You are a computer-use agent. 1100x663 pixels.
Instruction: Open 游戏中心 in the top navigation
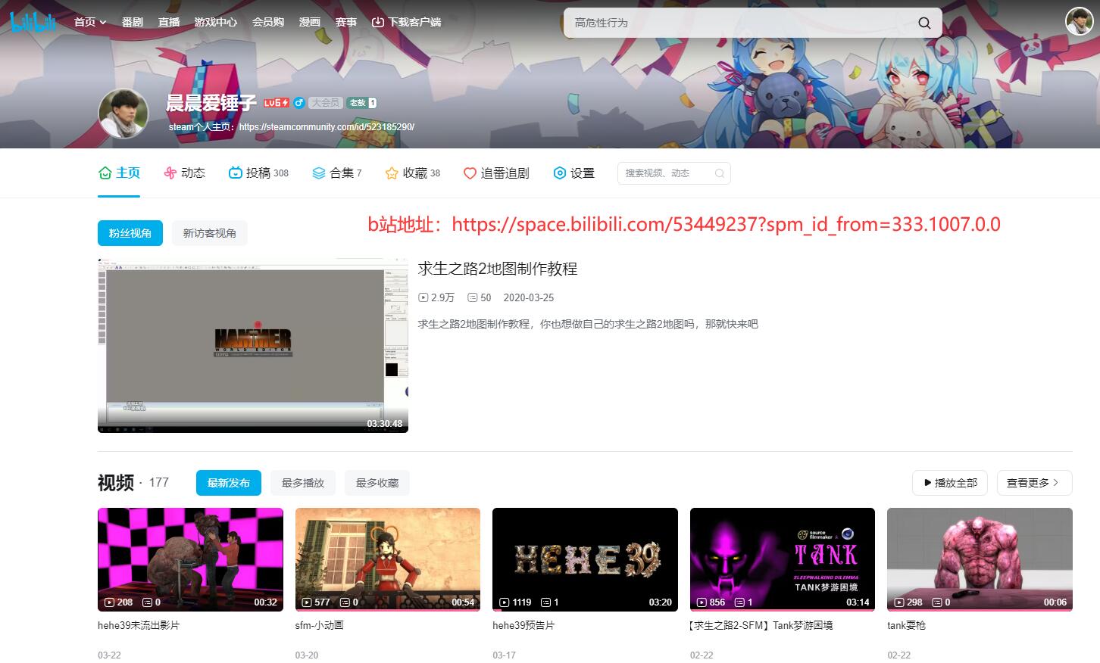[x=216, y=22]
